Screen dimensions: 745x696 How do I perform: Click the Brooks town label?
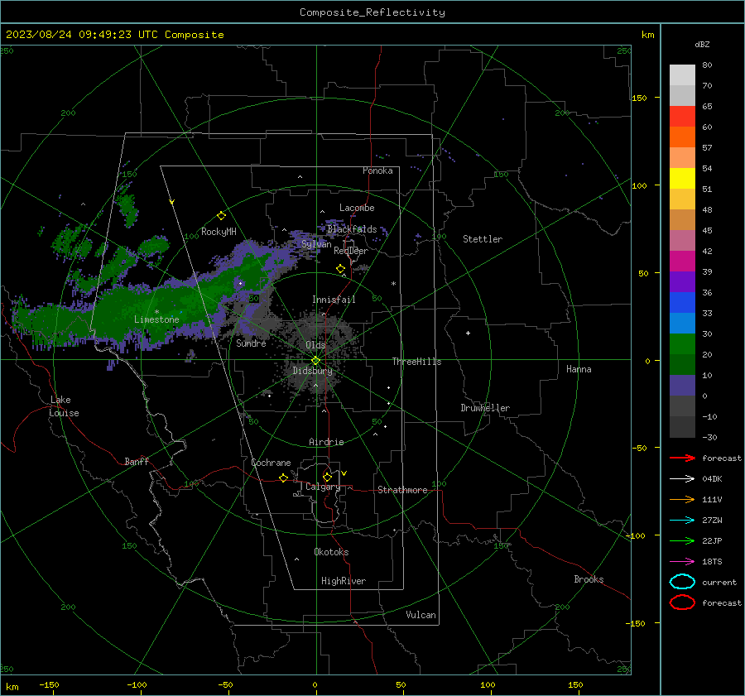[589, 579]
